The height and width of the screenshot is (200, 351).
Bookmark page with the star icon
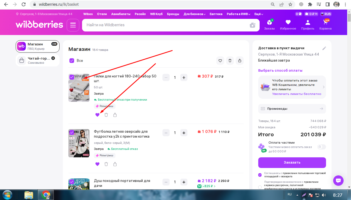290,4
